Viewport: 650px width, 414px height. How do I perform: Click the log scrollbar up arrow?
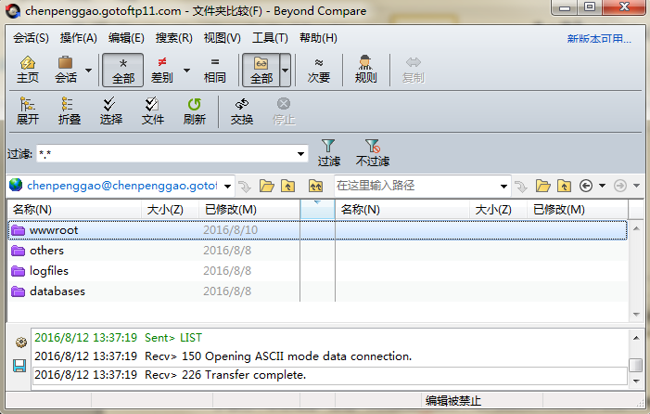(635, 338)
